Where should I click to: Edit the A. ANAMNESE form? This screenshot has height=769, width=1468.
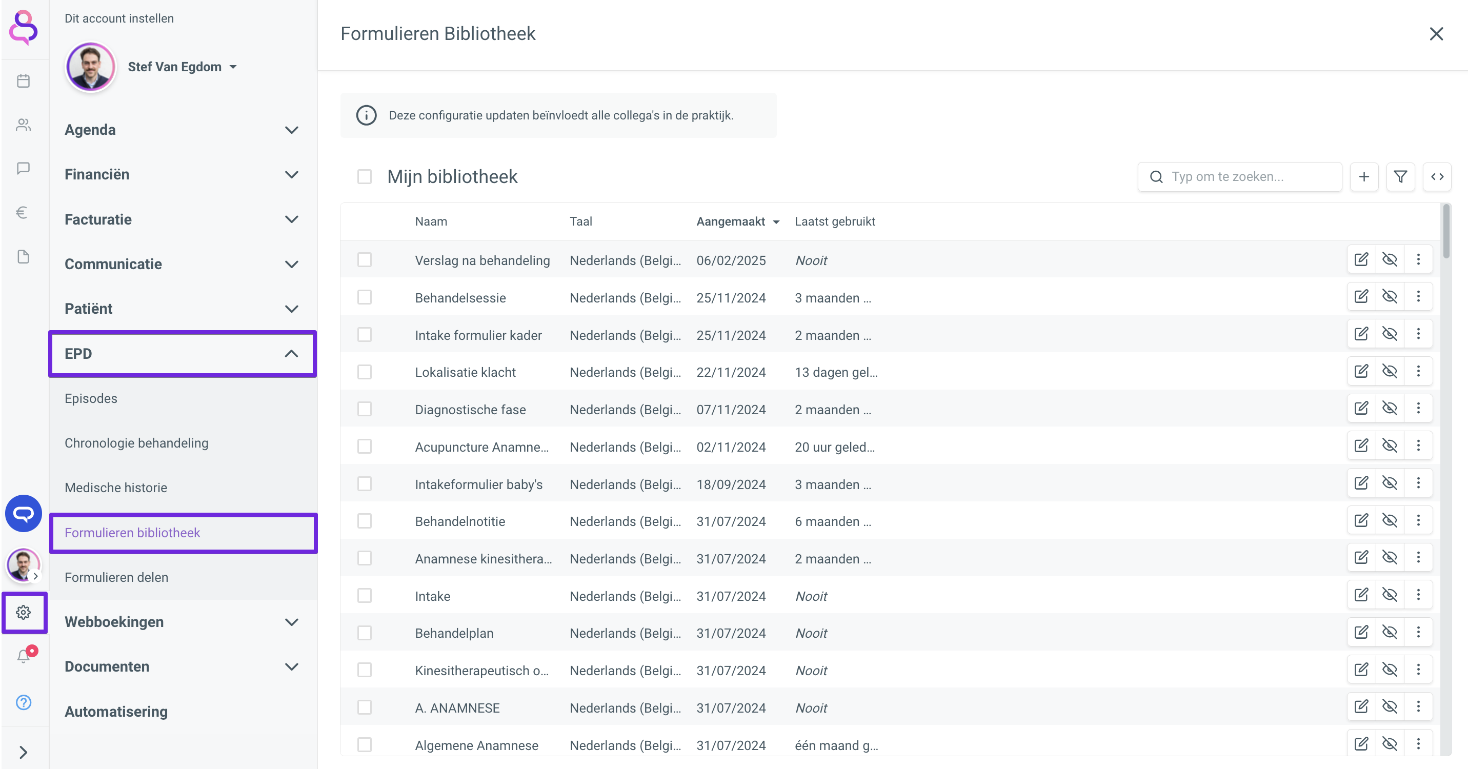click(1361, 707)
